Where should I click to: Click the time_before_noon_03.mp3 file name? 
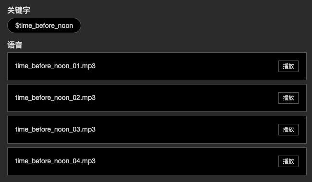[55, 129]
